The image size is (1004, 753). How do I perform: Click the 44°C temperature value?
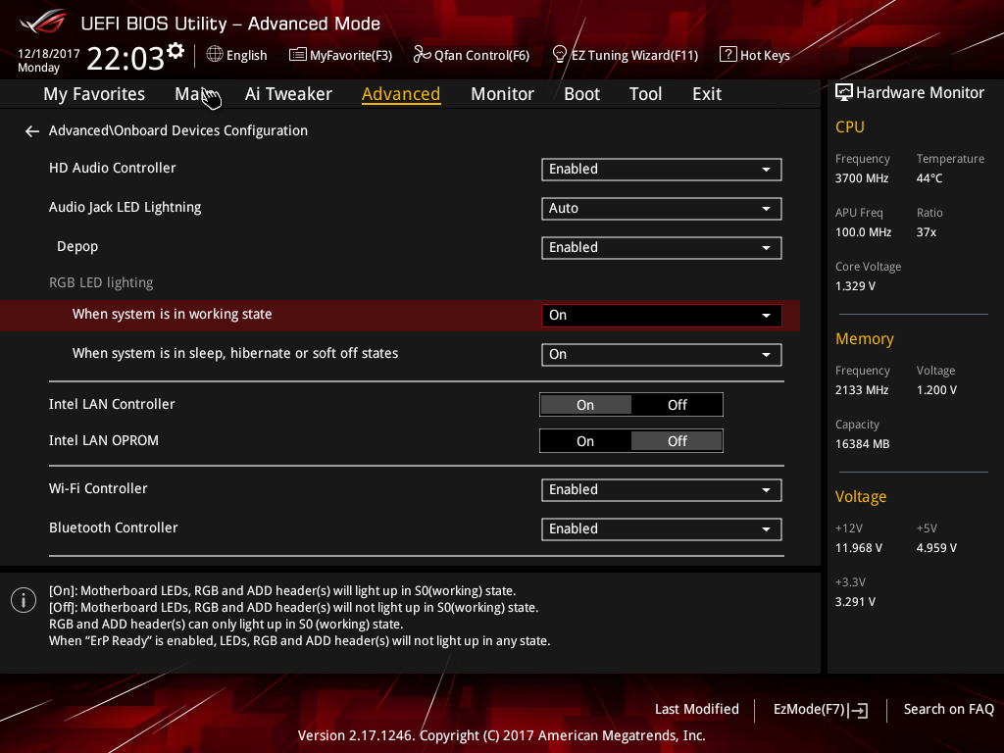[x=929, y=178]
